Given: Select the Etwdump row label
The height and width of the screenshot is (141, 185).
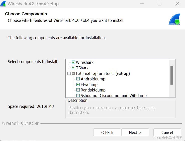Looking at the screenshot, I should (89, 85).
